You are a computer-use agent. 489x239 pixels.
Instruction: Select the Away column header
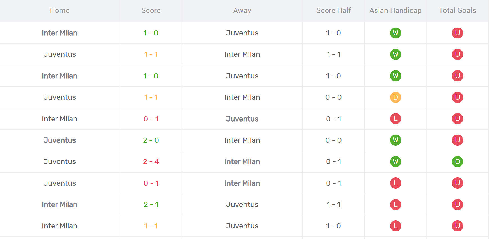(x=242, y=11)
